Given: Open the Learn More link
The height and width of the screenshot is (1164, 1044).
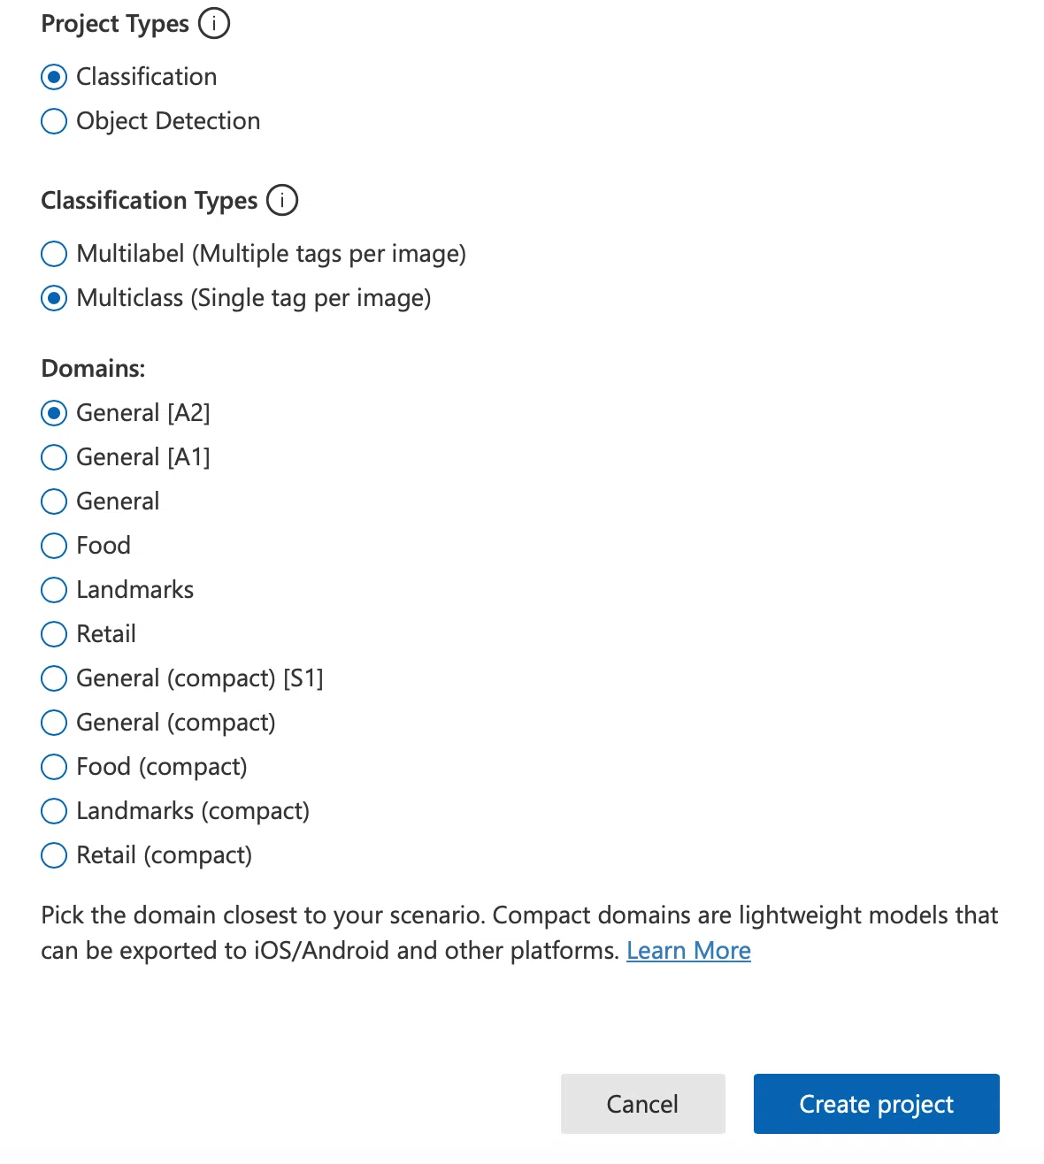Looking at the screenshot, I should pyautogui.click(x=688, y=951).
